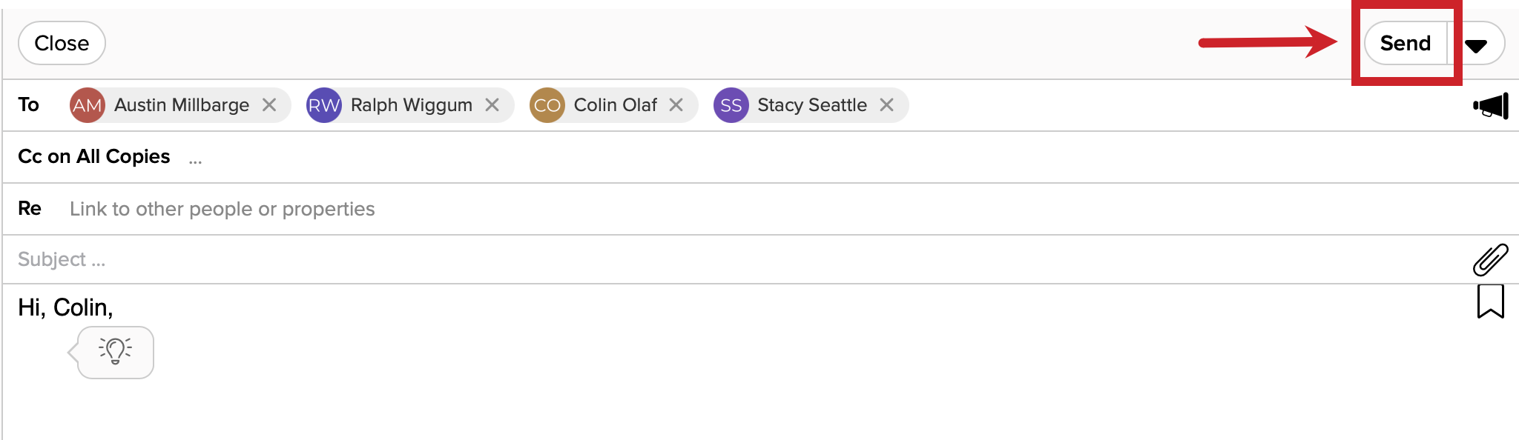Click the Close button
1519x440 pixels.
[62, 43]
